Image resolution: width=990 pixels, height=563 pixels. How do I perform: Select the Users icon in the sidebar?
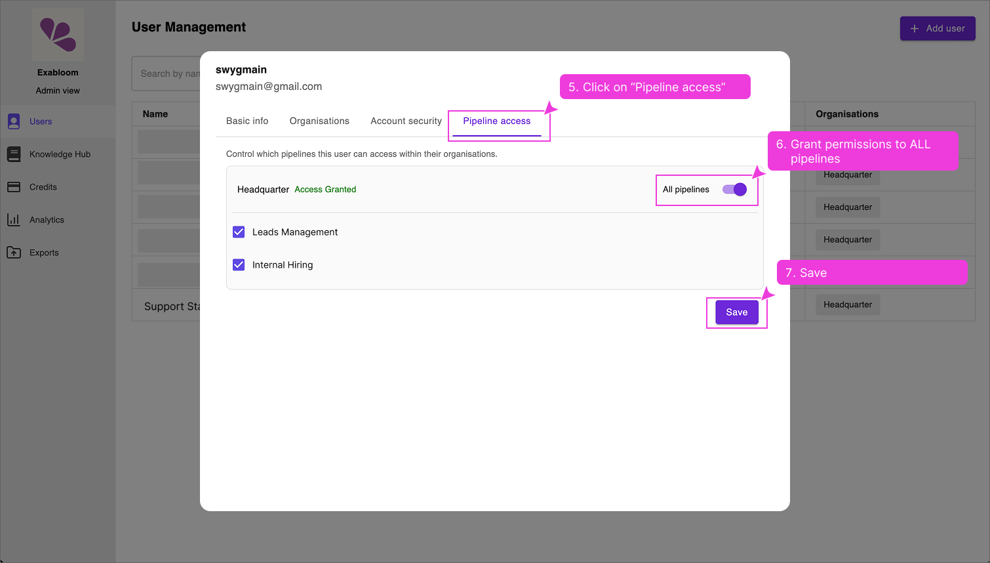pos(14,121)
